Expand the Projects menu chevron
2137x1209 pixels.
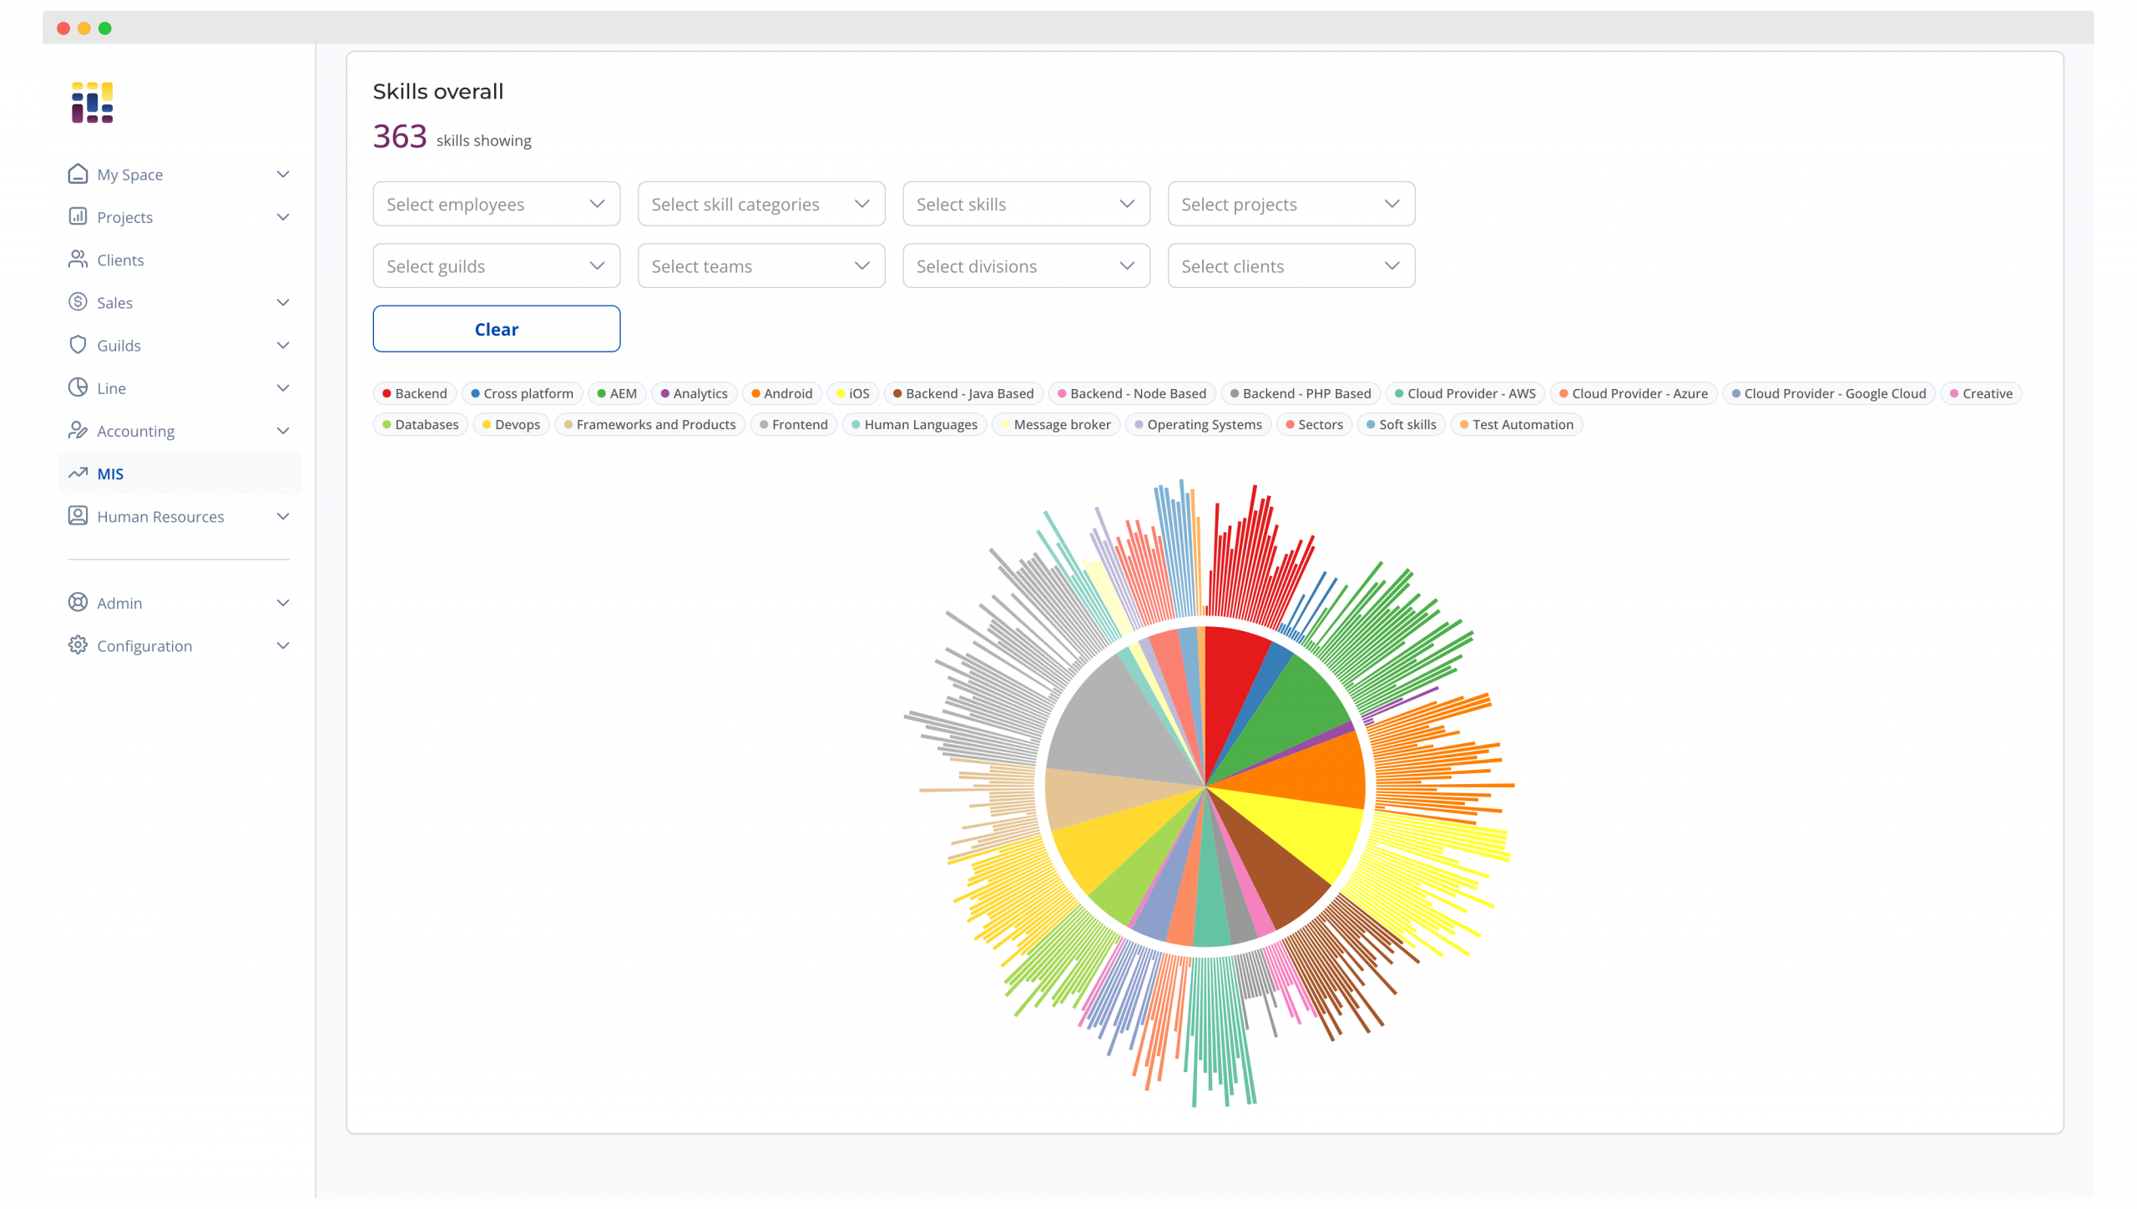tap(283, 217)
